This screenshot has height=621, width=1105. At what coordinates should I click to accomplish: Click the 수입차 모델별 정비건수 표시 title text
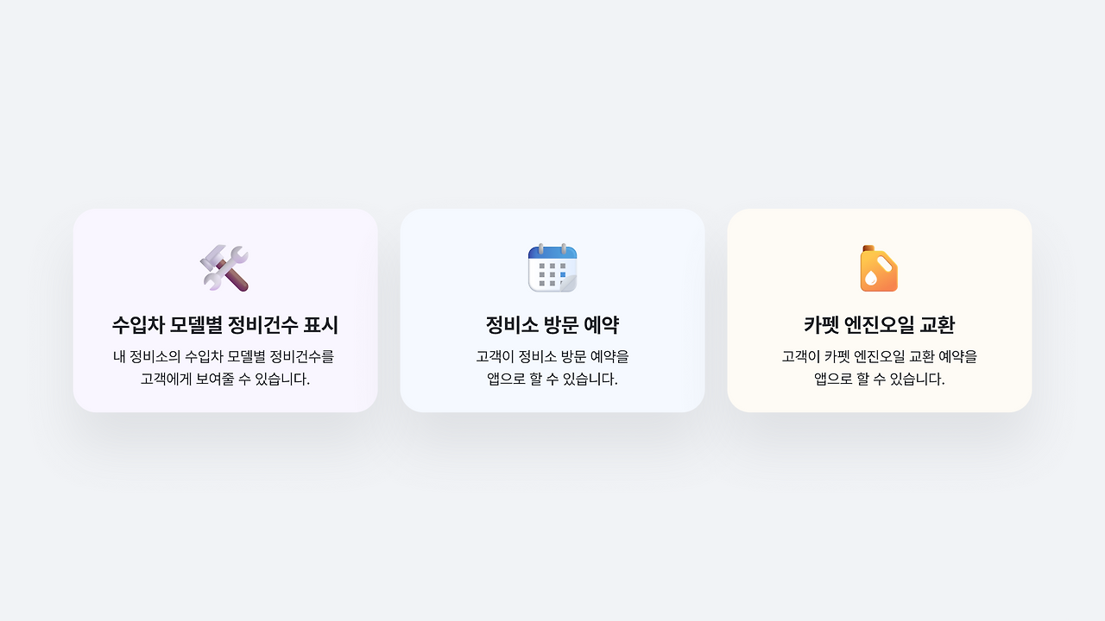(x=225, y=323)
